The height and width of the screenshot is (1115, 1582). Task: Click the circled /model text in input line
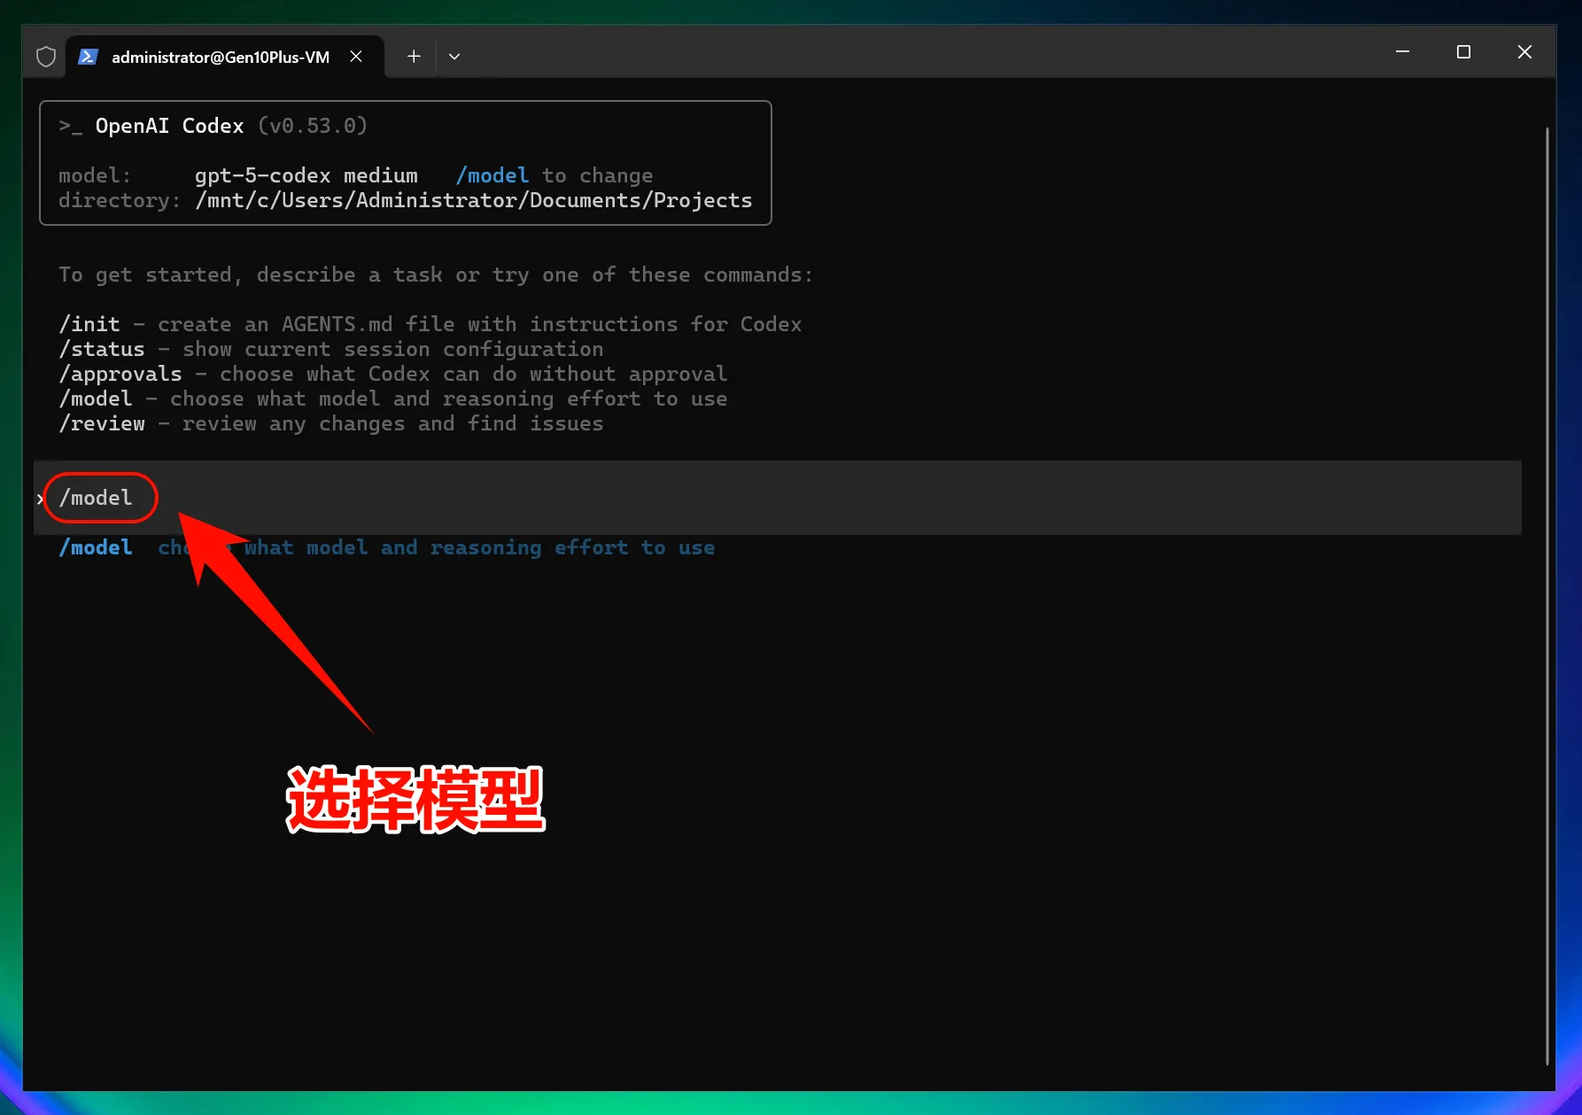tap(96, 498)
